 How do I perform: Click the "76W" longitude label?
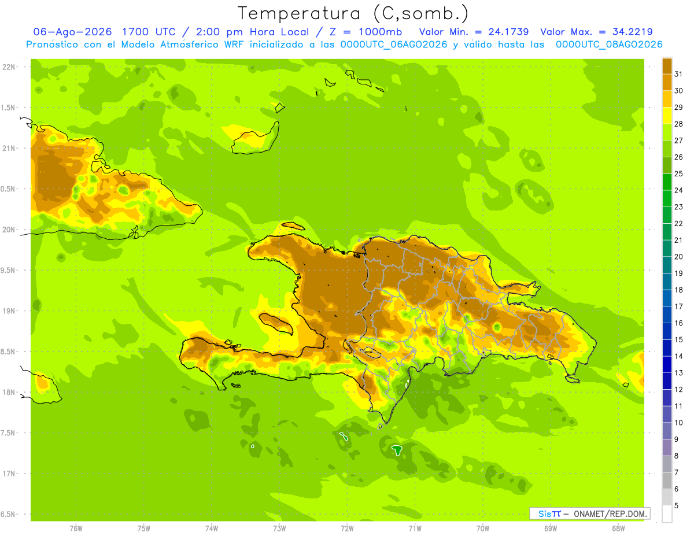tap(76, 528)
